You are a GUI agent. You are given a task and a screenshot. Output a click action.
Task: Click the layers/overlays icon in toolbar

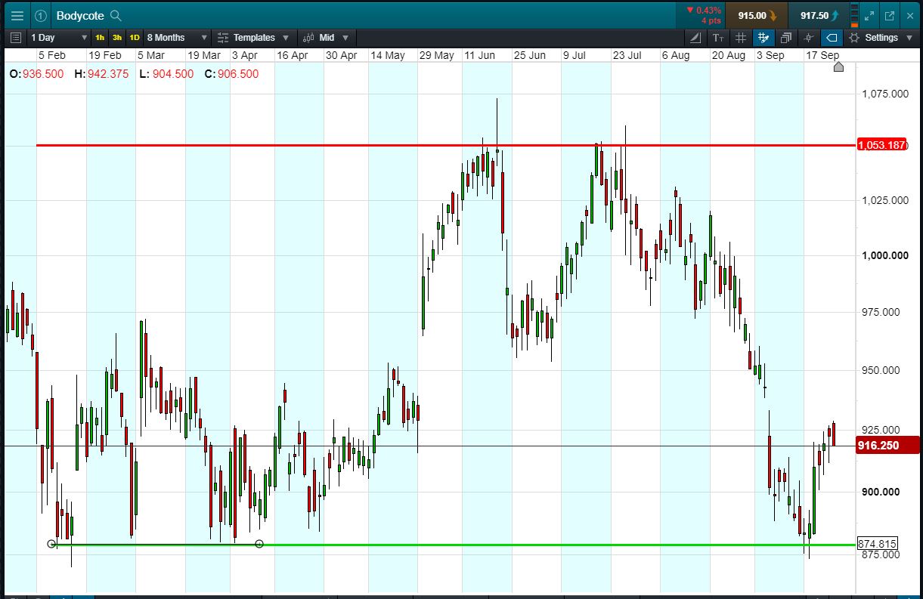click(786, 38)
